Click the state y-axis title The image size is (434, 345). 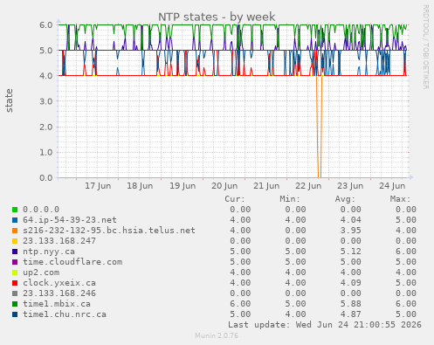[x=9, y=100]
